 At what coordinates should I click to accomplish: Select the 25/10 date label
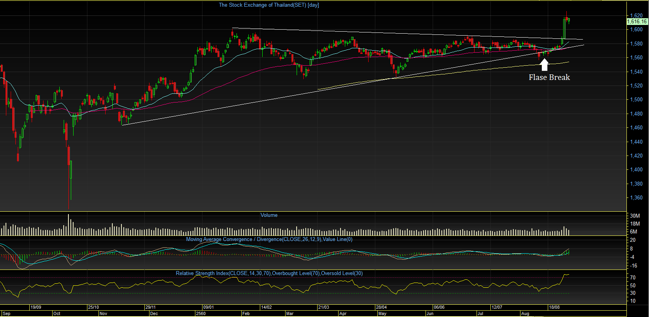[93, 307]
